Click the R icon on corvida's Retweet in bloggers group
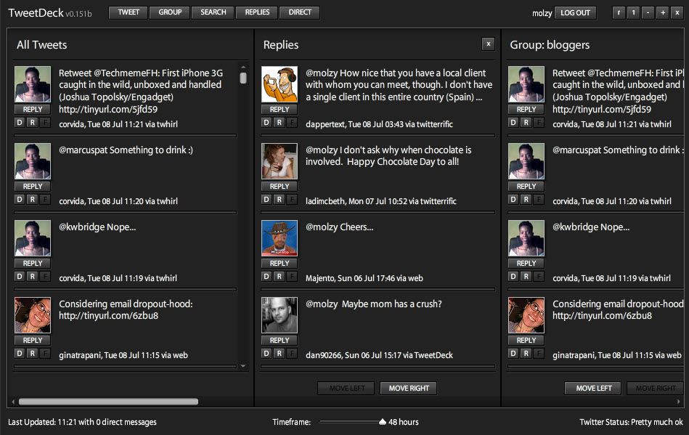 coord(526,123)
